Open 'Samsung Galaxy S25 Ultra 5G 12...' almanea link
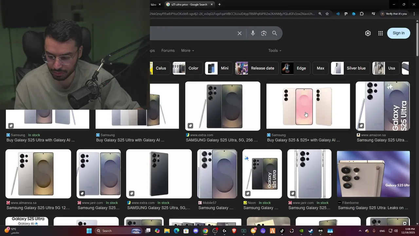The width and height of the screenshot is (419, 236). 38,208
